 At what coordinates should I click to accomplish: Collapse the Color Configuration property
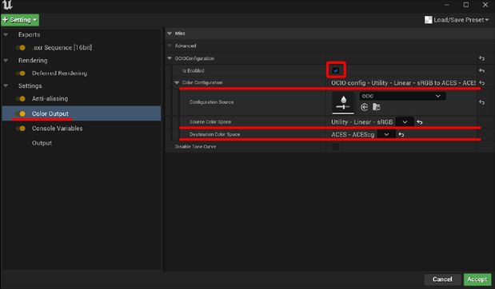[x=177, y=83]
